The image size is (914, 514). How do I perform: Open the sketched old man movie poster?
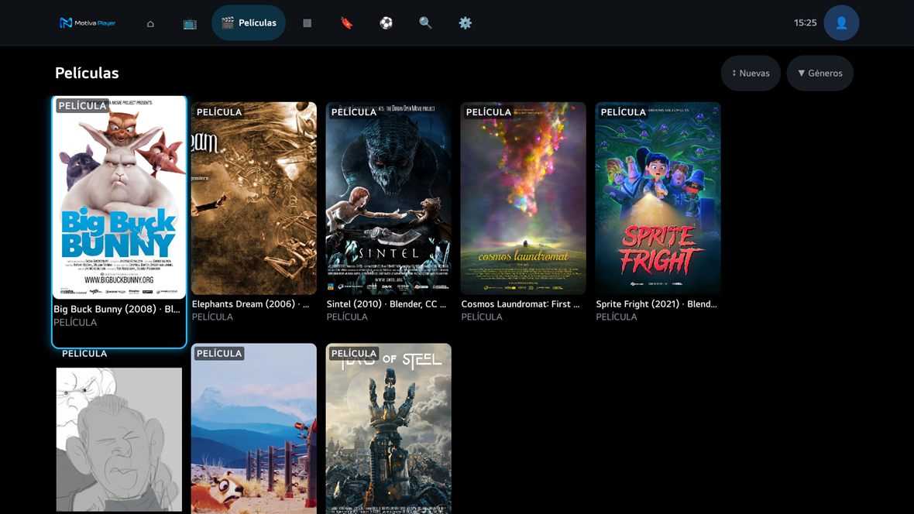[119, 440]
